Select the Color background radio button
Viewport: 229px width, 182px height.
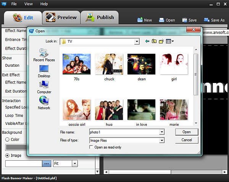click(7, 139)
